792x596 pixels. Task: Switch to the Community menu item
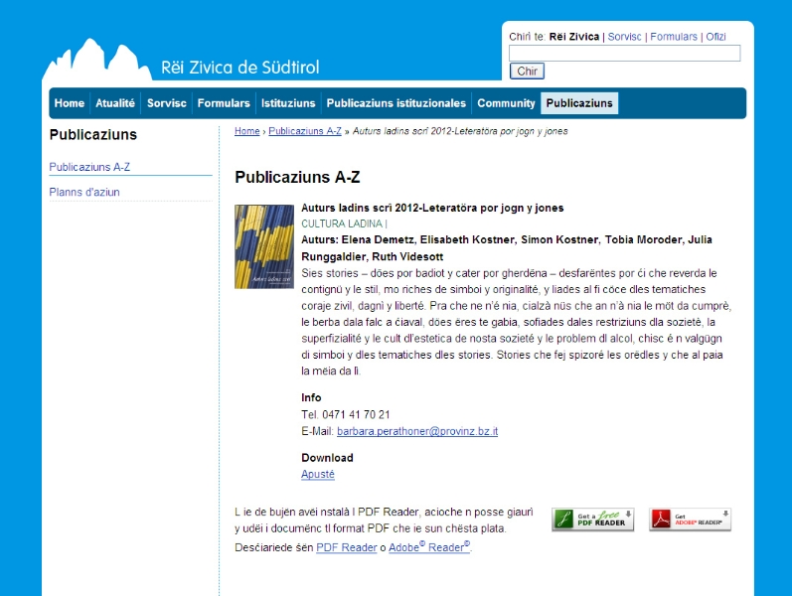506,103
